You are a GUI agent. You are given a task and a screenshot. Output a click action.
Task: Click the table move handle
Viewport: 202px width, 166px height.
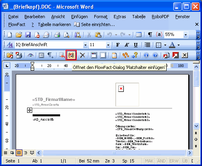tap(29, 110)
